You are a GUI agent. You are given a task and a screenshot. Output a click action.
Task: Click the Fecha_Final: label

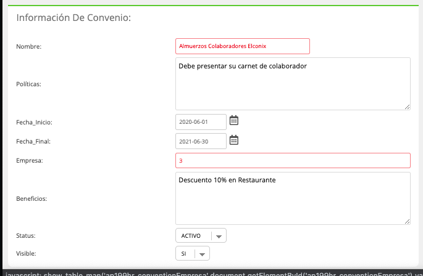[33, 141]
